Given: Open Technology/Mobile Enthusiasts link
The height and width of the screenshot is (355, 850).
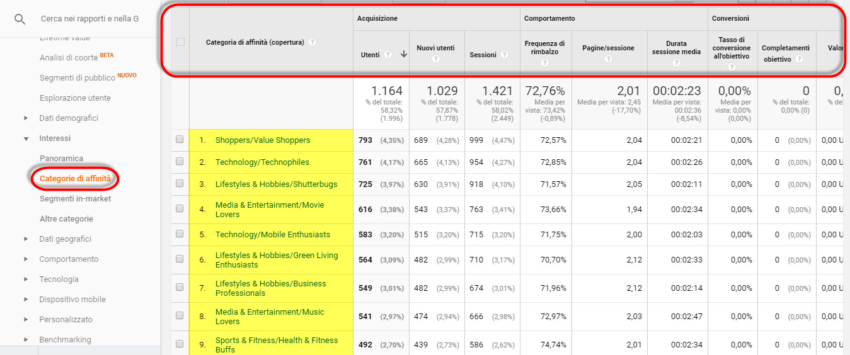Looking at the screenshot, I should pos(273,234).
